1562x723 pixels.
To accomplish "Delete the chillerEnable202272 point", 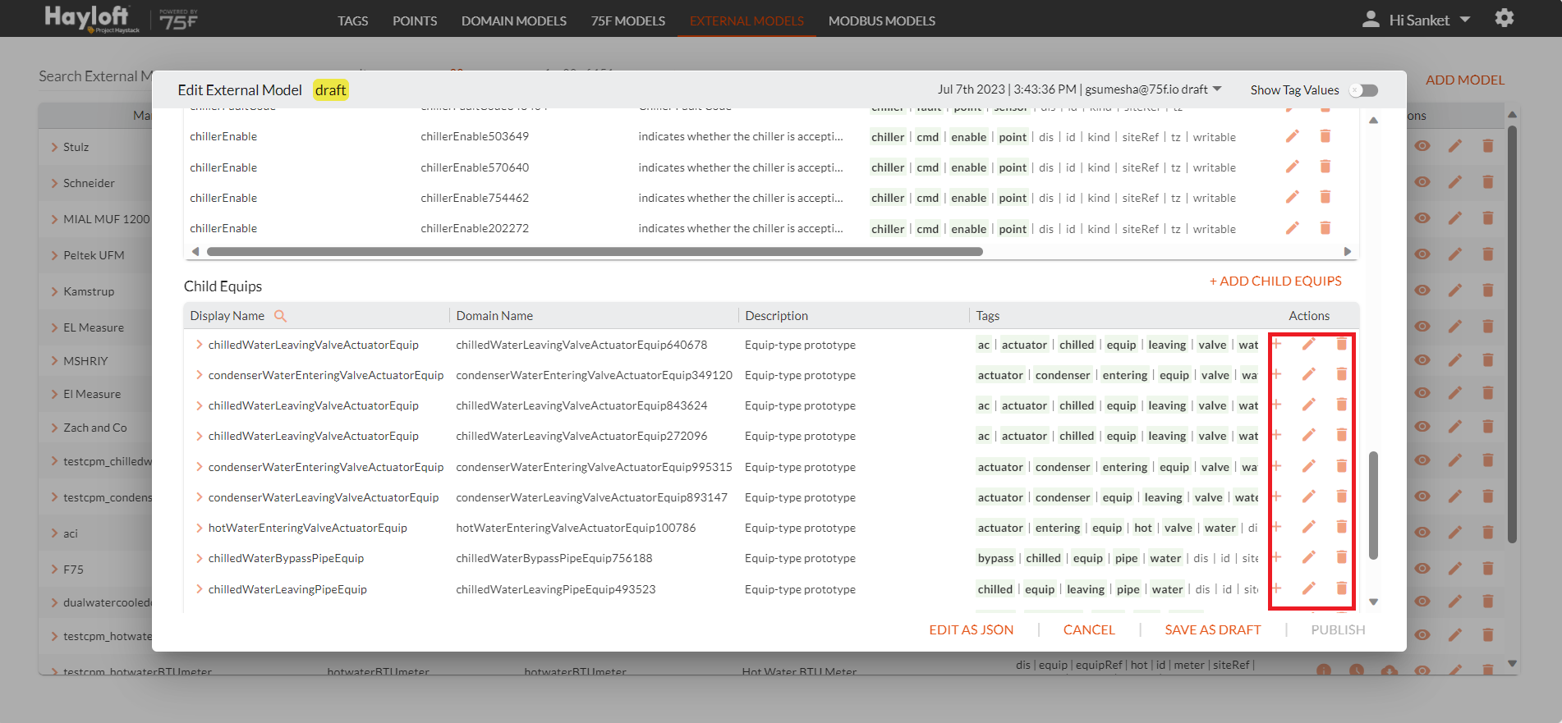I will (1325, 228).
